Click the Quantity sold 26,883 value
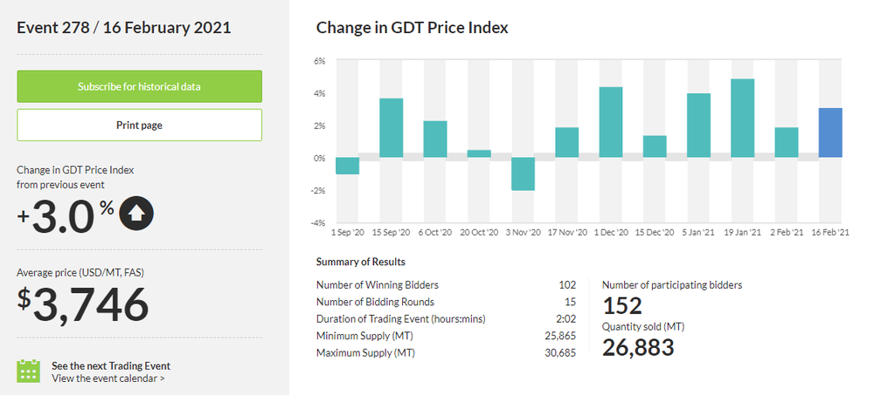Viewport: 874px width, 395px height. 638,347
